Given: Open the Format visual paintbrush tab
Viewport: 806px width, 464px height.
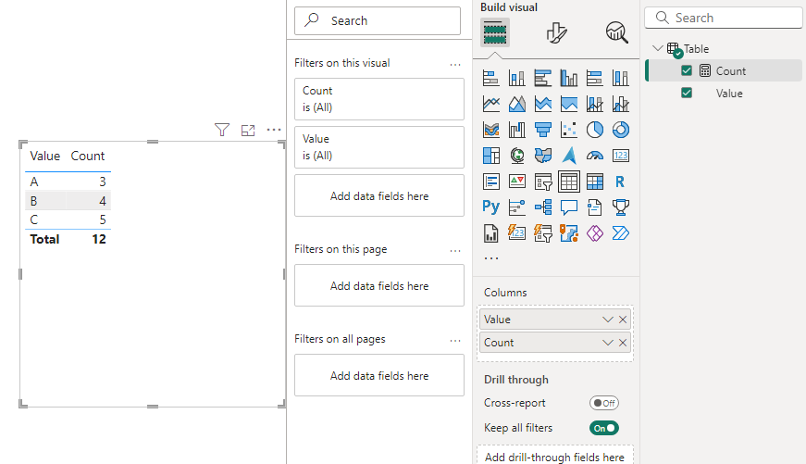Looking at the screenshot, I should point(556,33).
